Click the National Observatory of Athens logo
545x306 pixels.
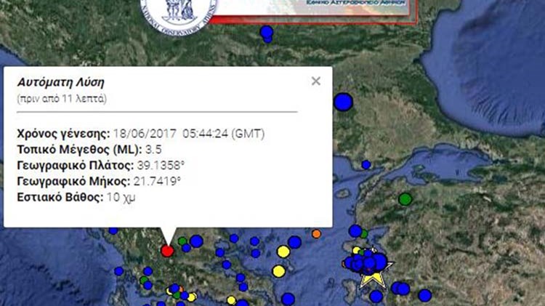coord(179,16)
